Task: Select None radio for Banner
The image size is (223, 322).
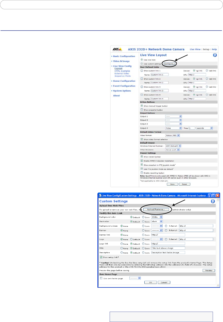Action: pos(122,230)
